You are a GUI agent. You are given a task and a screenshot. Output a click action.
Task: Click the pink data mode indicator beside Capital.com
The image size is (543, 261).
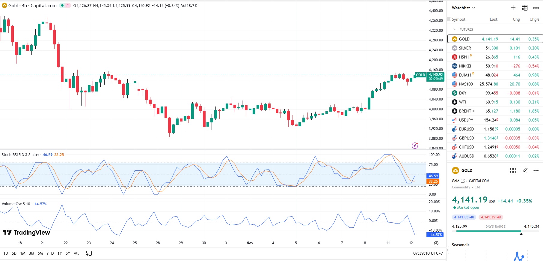click(68, 5)
